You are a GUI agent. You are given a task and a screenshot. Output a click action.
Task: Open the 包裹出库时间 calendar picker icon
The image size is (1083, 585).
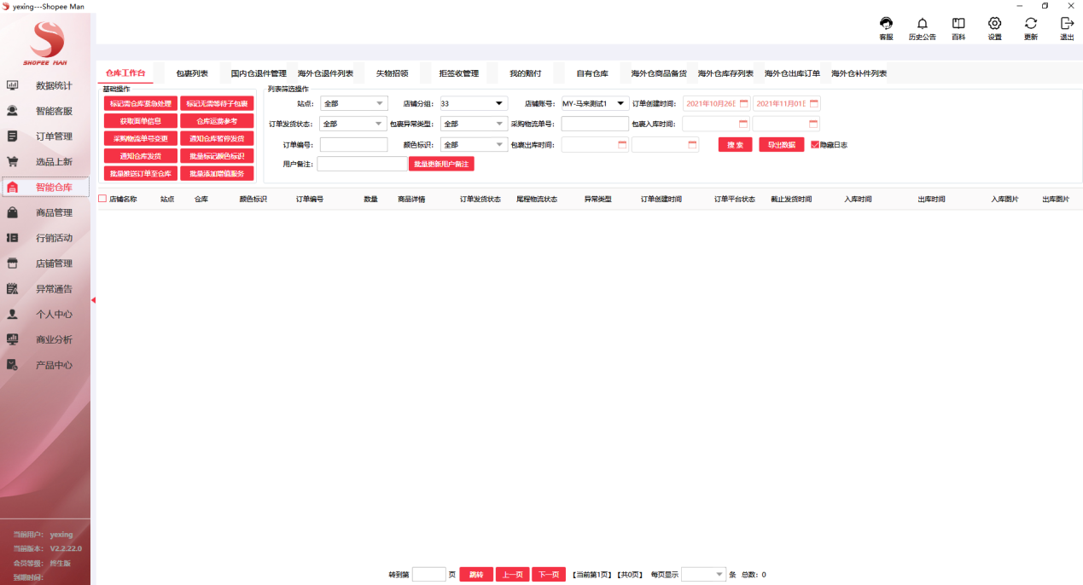(622, 144)
